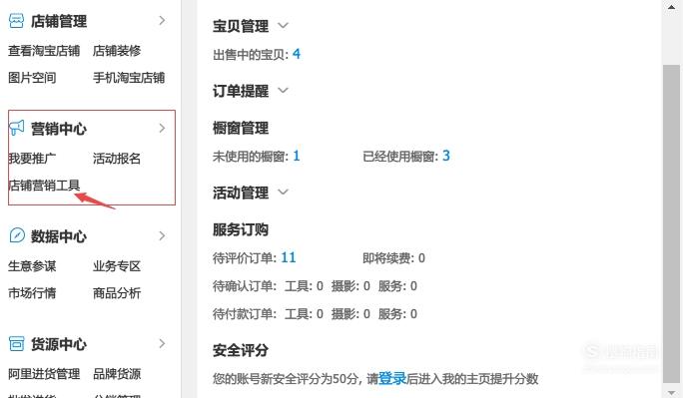The height and width of the screenshot is (398, 683).
Task: Toggle the 订单提醒 dropdown chevron
Action: pos(284,91)
